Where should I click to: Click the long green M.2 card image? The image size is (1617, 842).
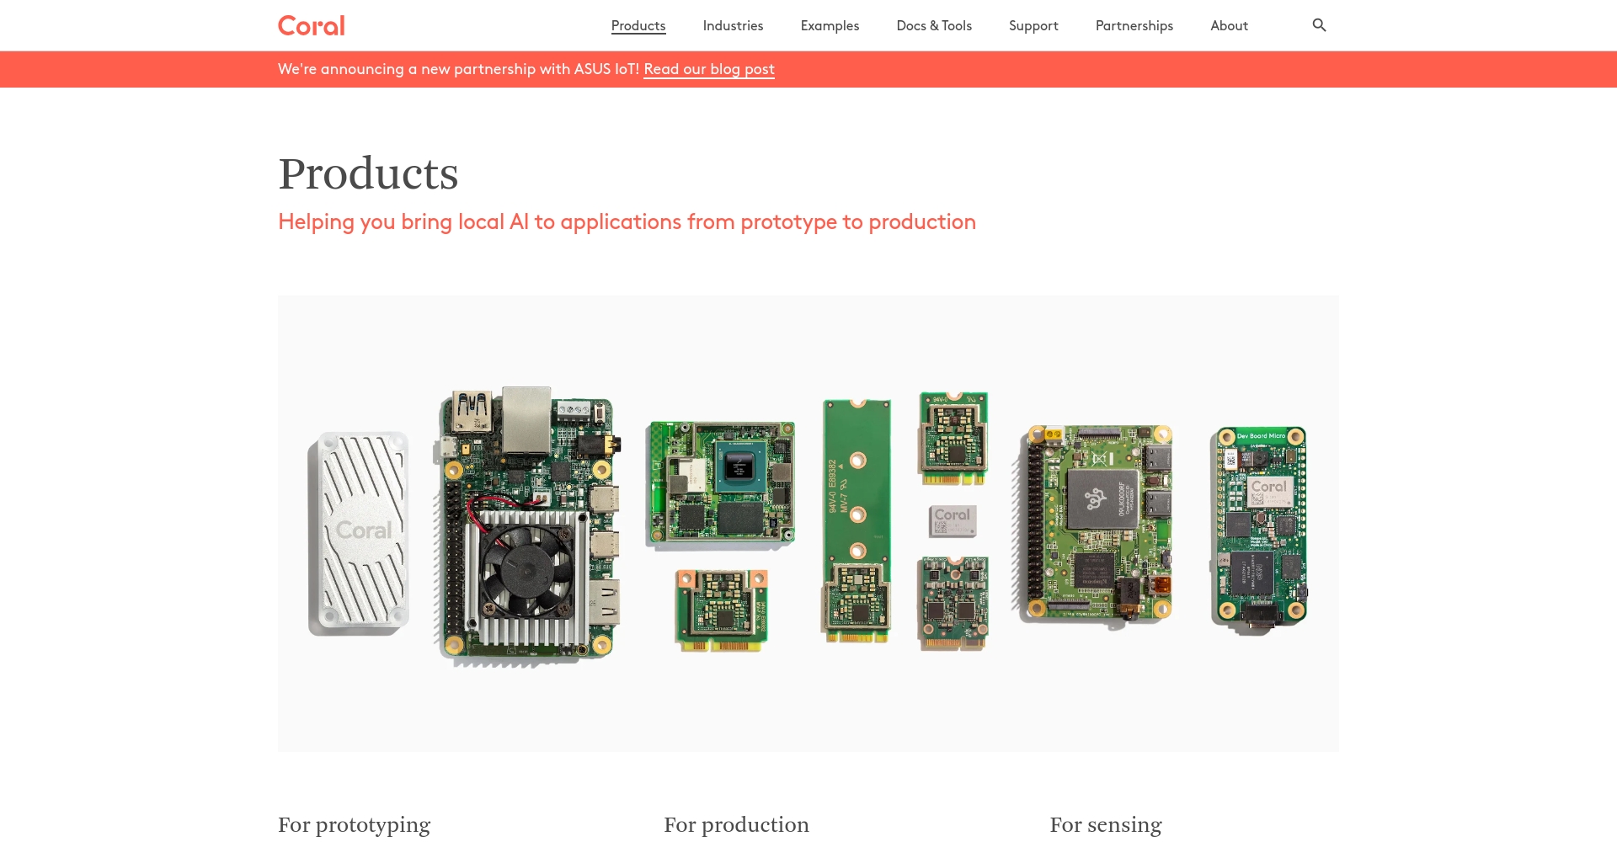pyautogui.click(x=857, y=520)
